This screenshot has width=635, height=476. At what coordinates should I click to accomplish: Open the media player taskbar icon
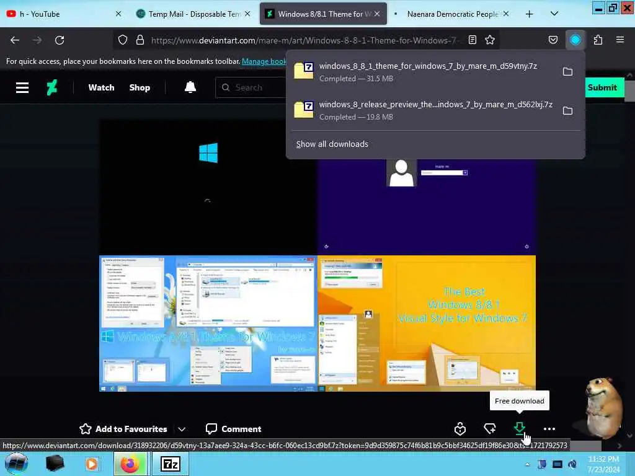pyautogui.click(x=92, y=464)
